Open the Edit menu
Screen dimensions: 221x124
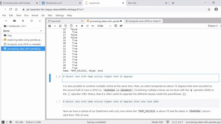click(11, 15)
